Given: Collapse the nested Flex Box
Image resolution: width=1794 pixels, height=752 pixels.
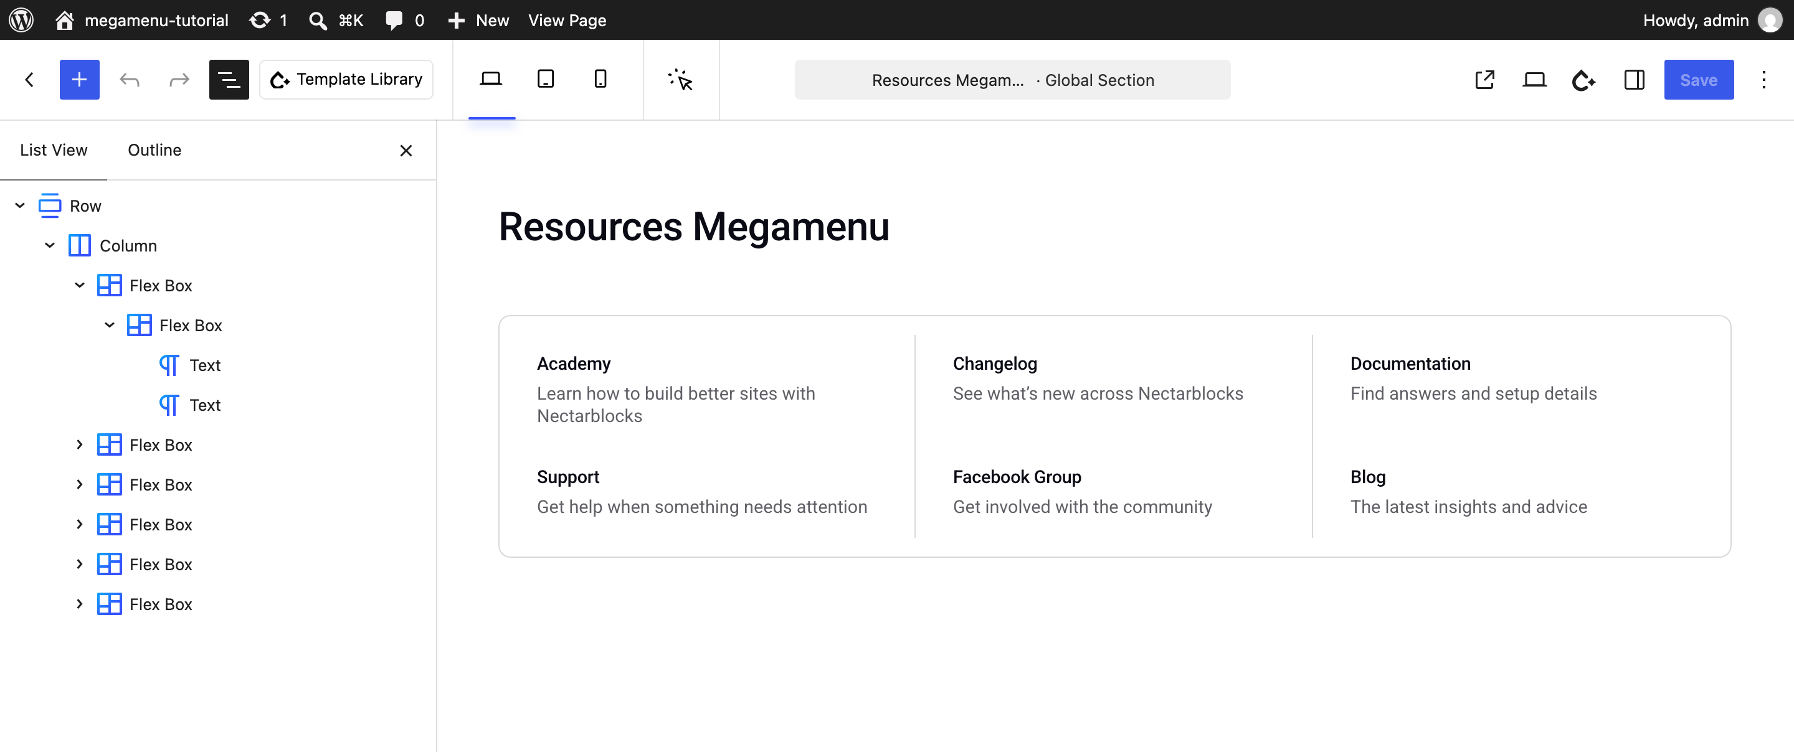Looking at the screenshot, I should tap(110, 324).
